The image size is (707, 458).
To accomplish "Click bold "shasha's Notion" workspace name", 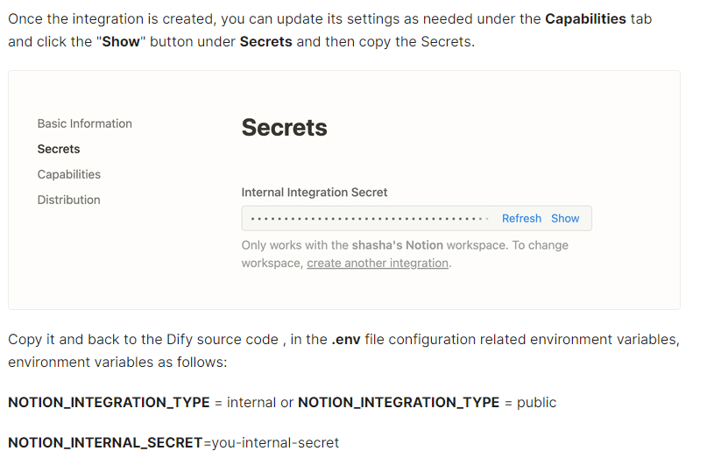I will click(x=398, y=245).
